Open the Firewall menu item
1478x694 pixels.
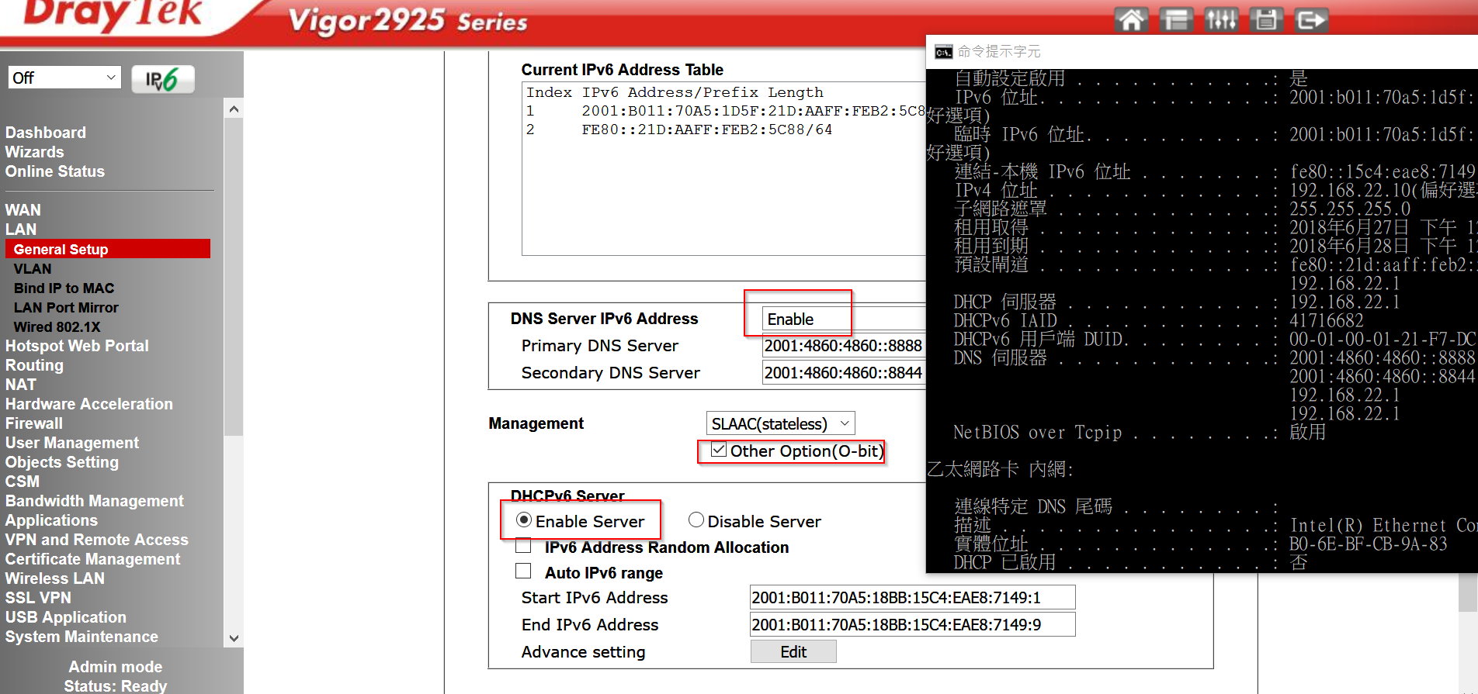point(34,423)
